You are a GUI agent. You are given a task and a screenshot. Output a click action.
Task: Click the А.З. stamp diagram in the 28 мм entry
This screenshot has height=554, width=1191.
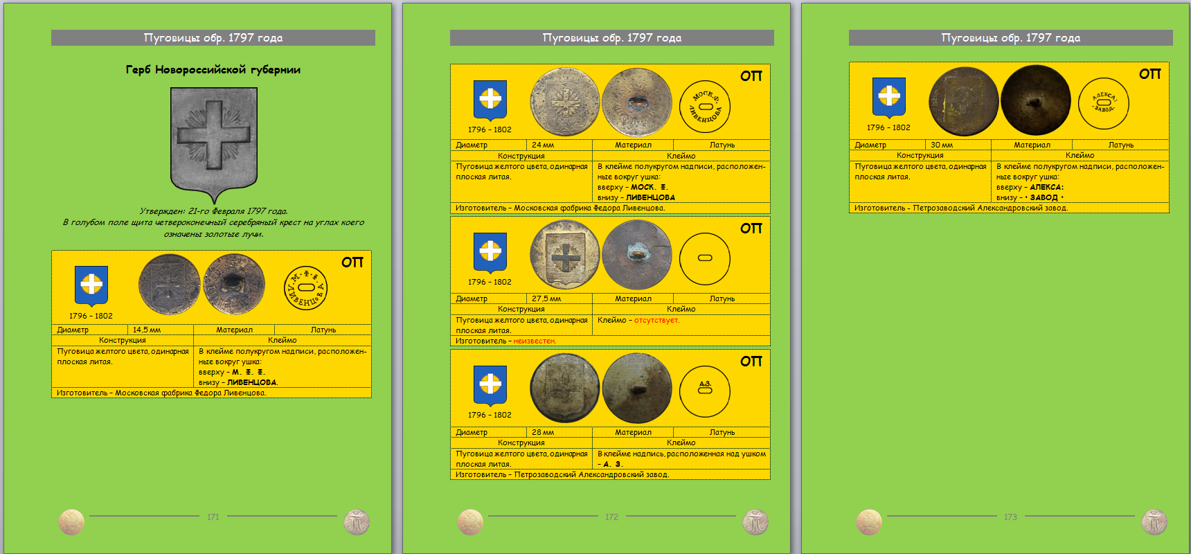[704, 391]
